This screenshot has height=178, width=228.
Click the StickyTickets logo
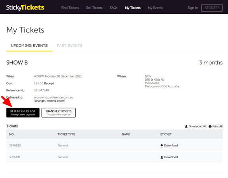pyautogui.click(x=25, y=8)
